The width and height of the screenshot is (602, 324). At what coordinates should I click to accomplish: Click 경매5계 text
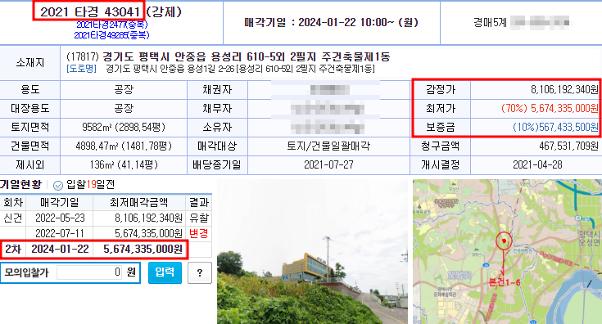[x=490, y=23]
